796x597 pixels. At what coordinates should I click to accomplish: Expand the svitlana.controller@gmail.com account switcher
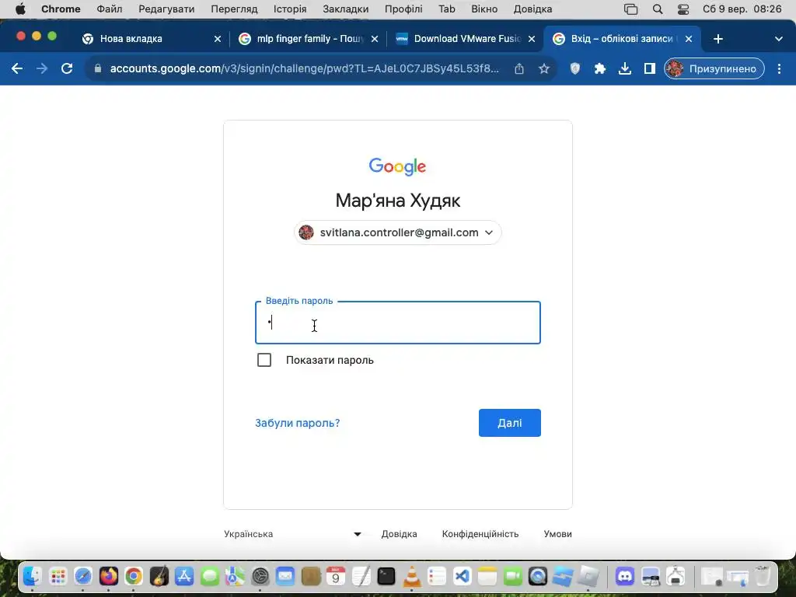(397, 232)
